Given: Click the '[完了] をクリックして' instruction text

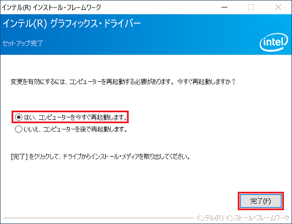Looking at the screenshot, I should click(35, 157).
